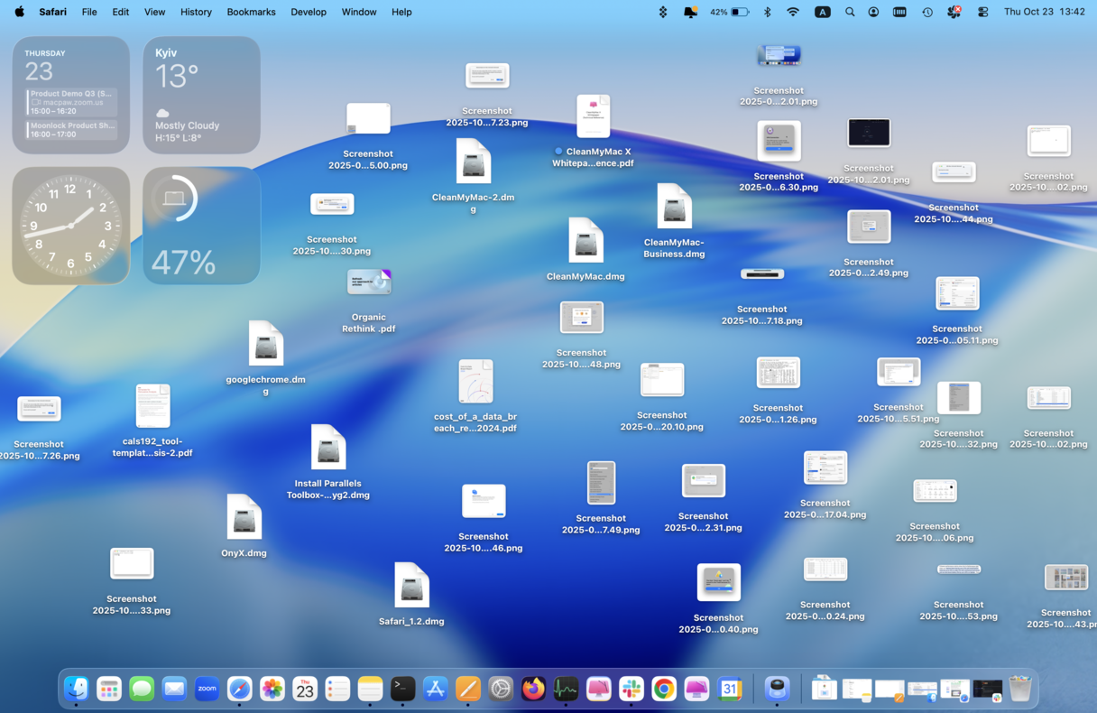The height and width of the screenshot is (713, 1097).
Task: Open the Develop menu in Safari
Action: click(308, 12)
